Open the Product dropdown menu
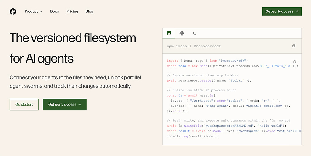 [x=33, y=11]
